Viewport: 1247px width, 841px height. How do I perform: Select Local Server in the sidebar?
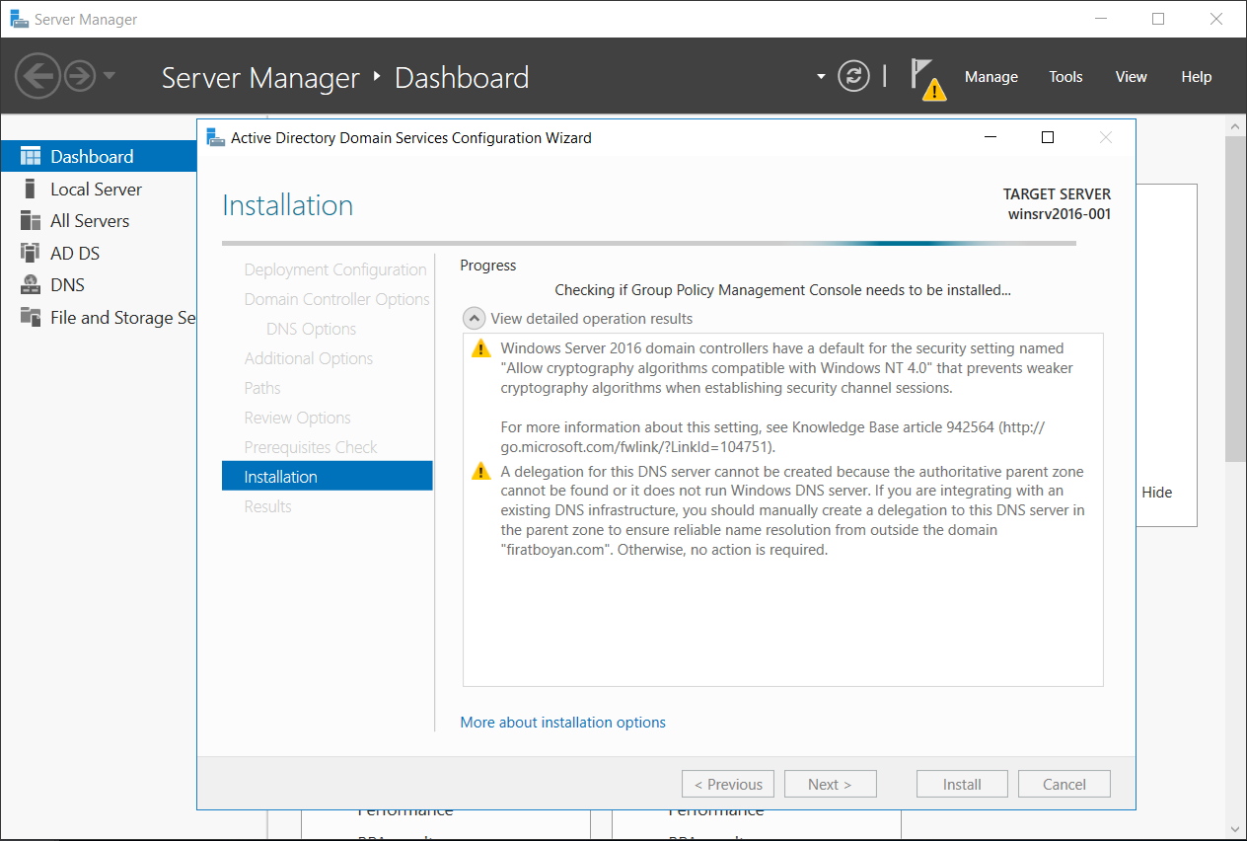99,189
